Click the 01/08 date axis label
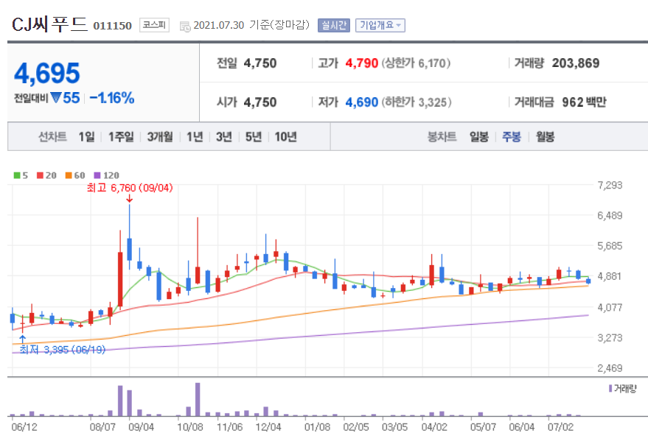This screenshot has width=648, height=436. 318,427
